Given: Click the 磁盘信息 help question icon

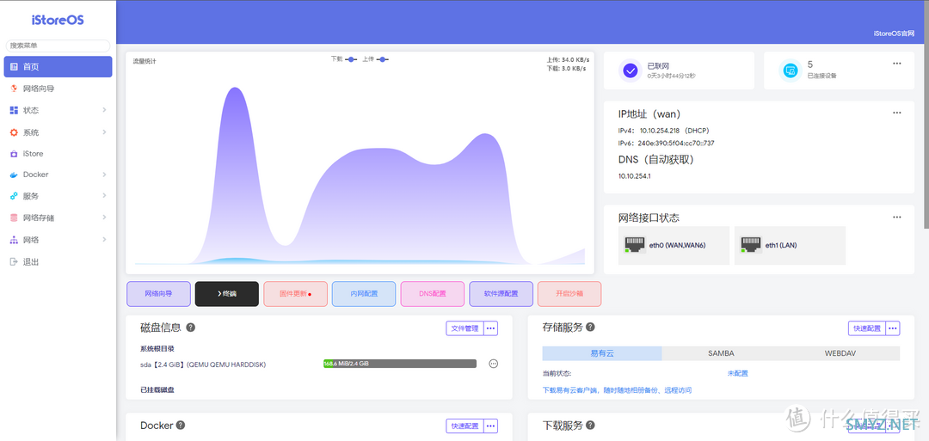Looking at the screenshot, I should coord(191,328).
